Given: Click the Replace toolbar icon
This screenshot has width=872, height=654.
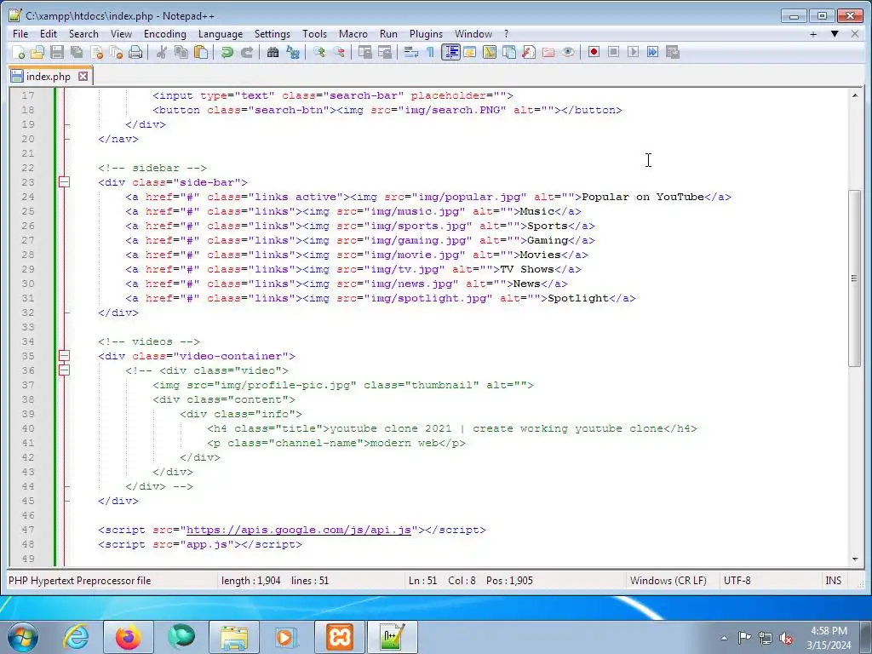Looking at the screenshot, I should [293, 52].
